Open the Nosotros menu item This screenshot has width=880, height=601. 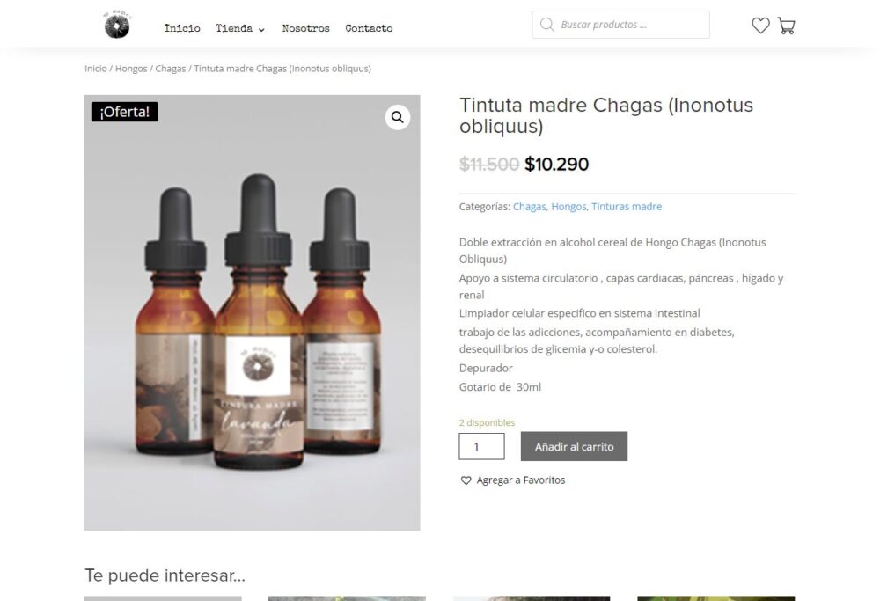pyautogui.click(x=305, y=28)
